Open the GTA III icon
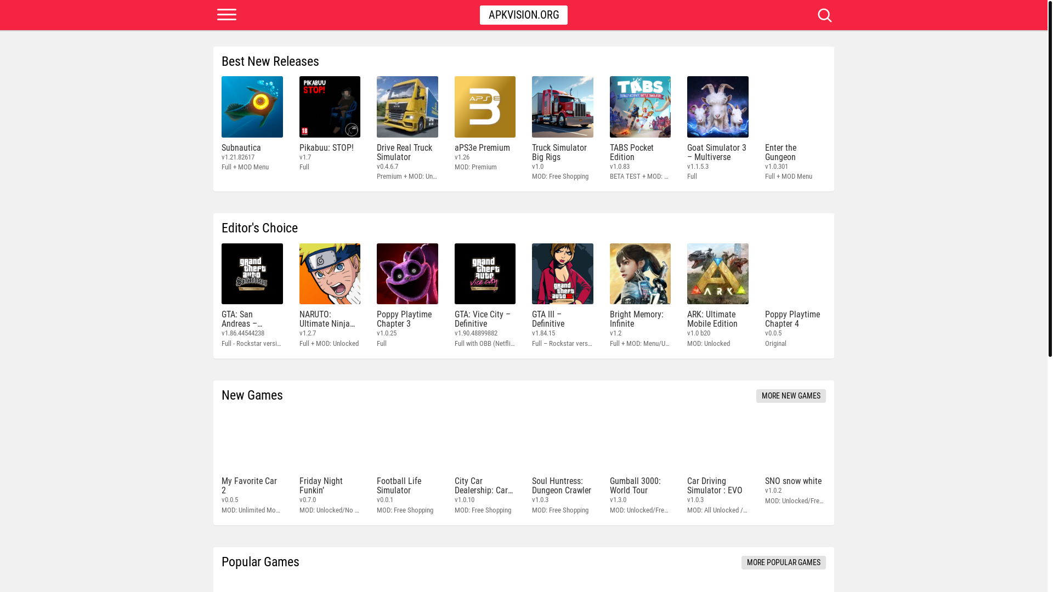1053x592 pixels. coord(563,274)
